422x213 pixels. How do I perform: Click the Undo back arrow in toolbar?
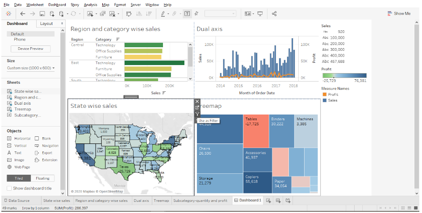[x=23, y=14]
